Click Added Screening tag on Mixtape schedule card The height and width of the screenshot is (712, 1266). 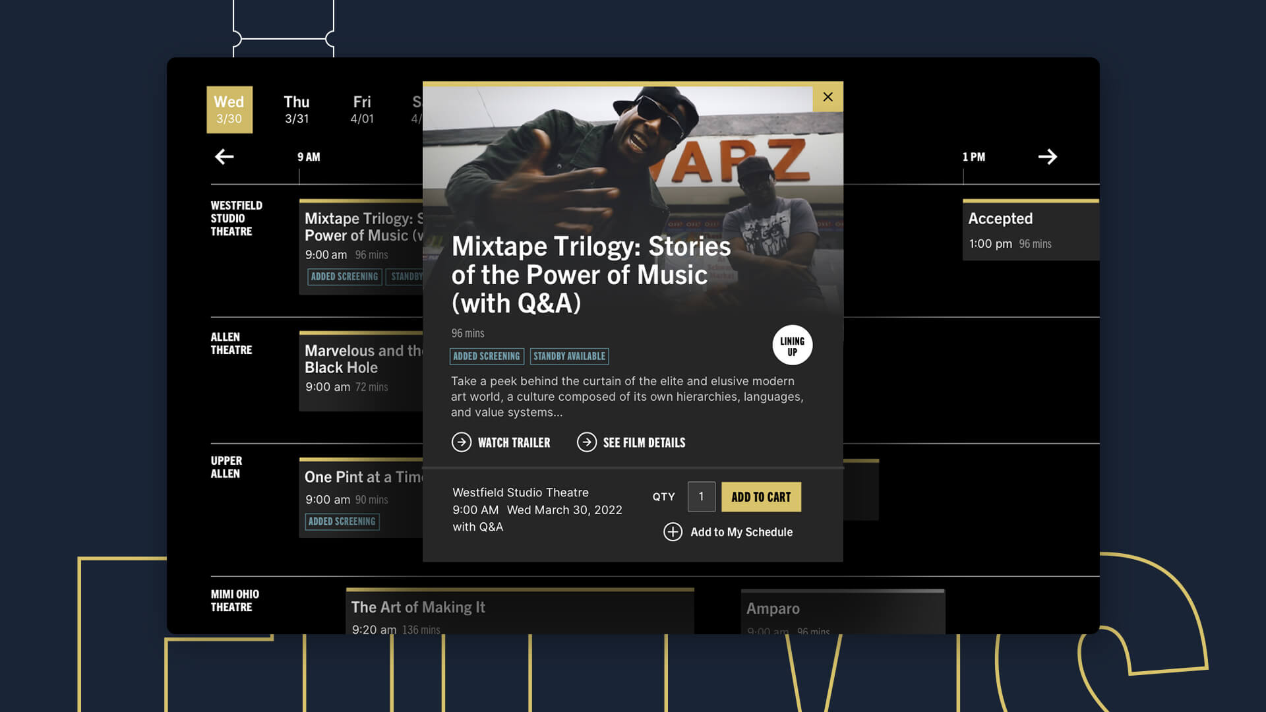point(344,276)
